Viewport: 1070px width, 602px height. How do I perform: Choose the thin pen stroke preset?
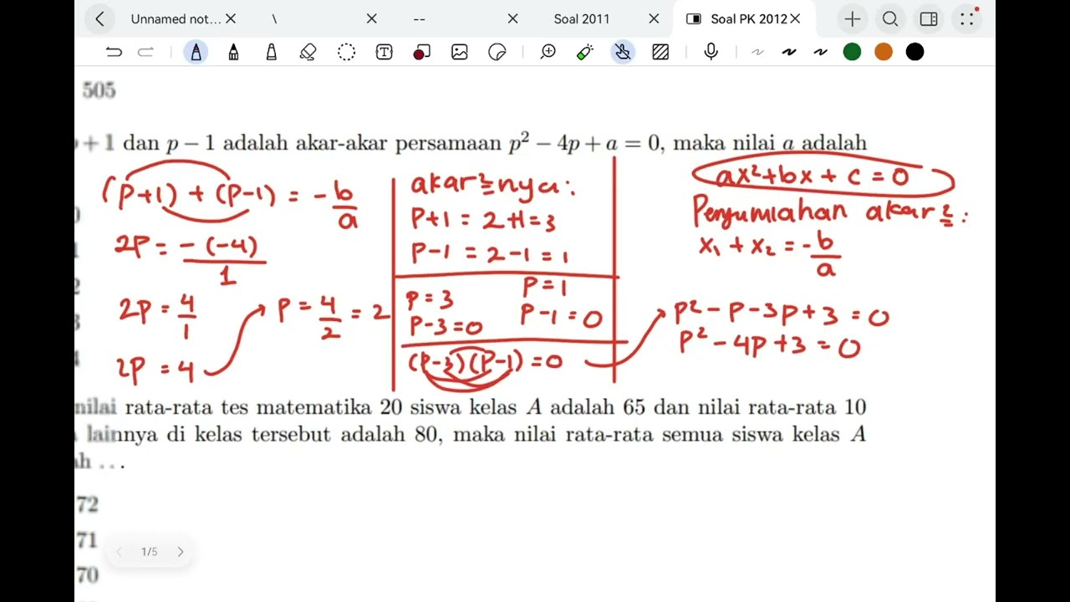coord(757,52)
